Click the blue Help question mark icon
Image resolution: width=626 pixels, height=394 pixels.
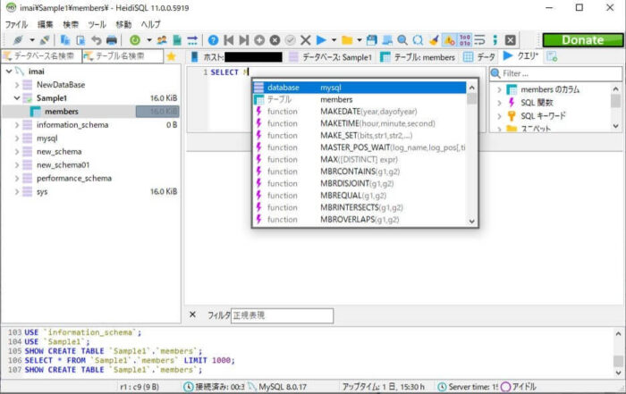[213, 40]
